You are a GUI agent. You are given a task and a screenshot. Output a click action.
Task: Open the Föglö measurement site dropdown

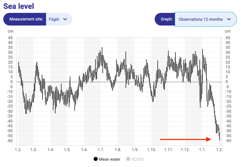pos(59,19)
